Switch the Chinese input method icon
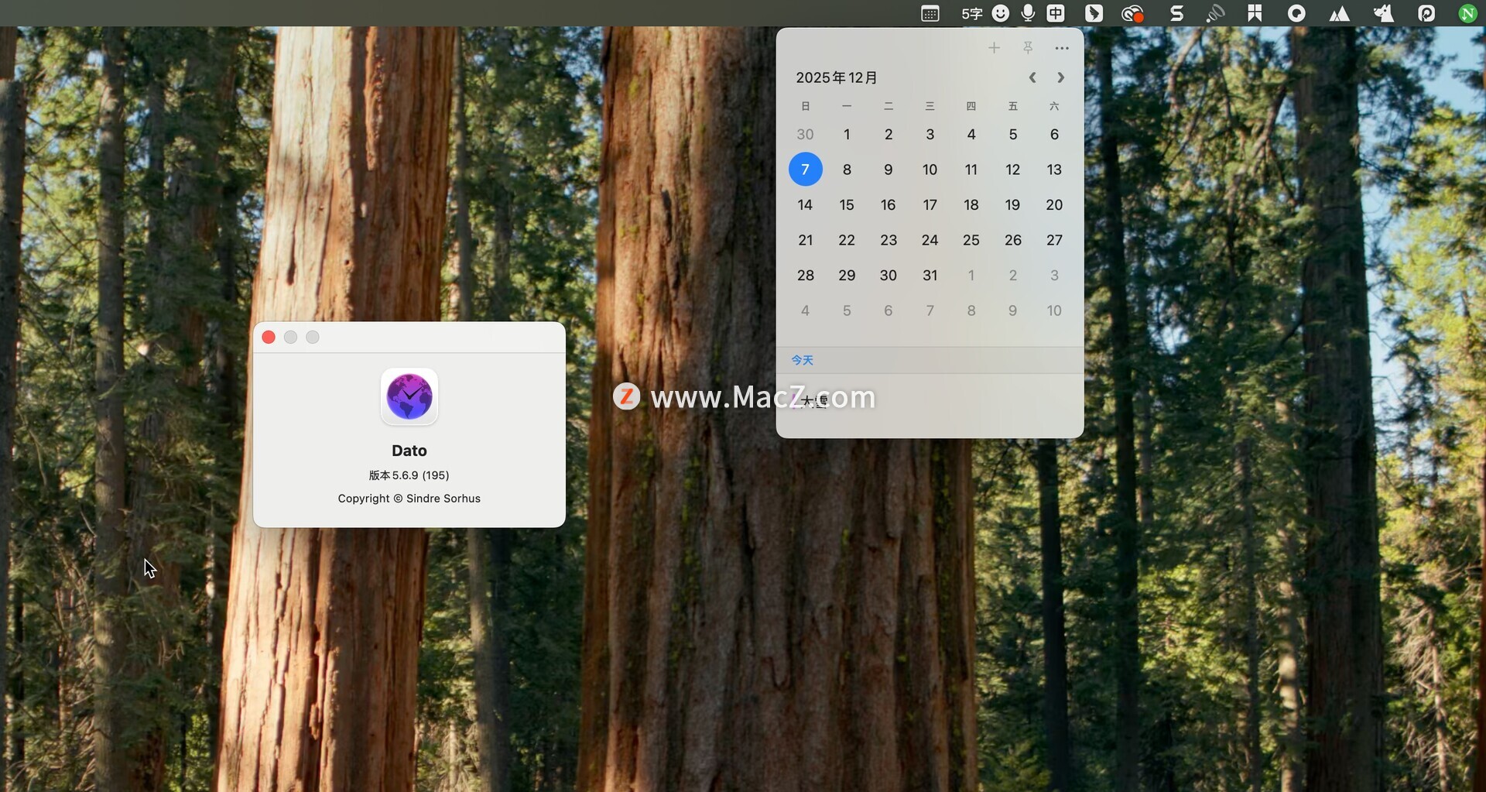1486x792 pixels. click(1056, 13)
